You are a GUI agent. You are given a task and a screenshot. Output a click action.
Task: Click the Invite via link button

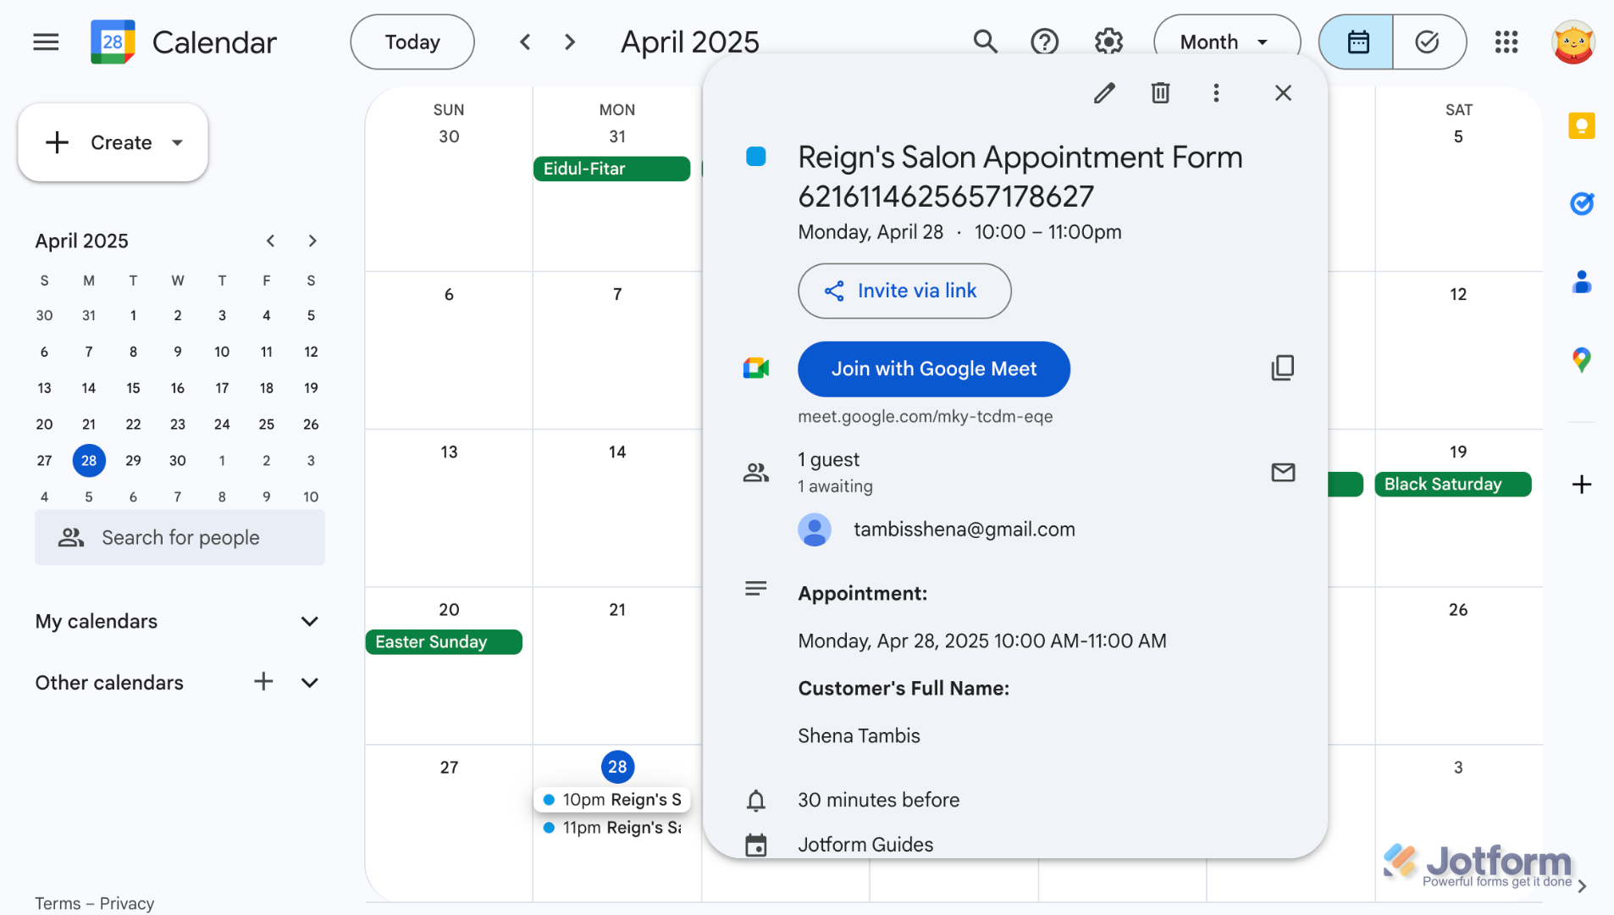(904, 291)
